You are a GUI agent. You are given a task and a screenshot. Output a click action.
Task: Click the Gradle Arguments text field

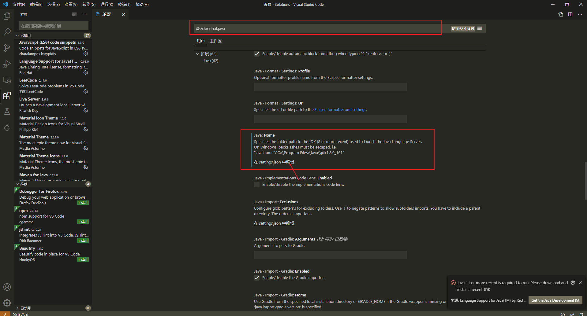[x=330, y=255]
